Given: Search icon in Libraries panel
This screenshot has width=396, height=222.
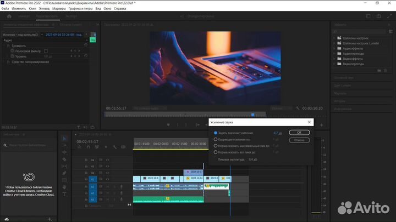Looking at the screenshot, I should pyautogui.click(x=5, y=145).
